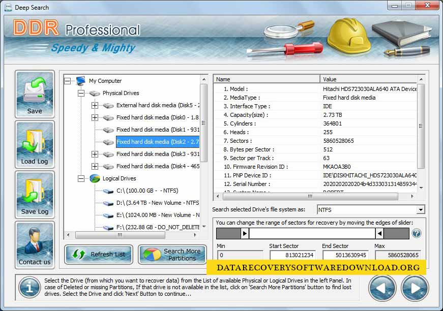Viewport: 443px width, 311px height.
Task: Select the D:\ 3.64 TB New Volume
Action: (x=158, y=203)
